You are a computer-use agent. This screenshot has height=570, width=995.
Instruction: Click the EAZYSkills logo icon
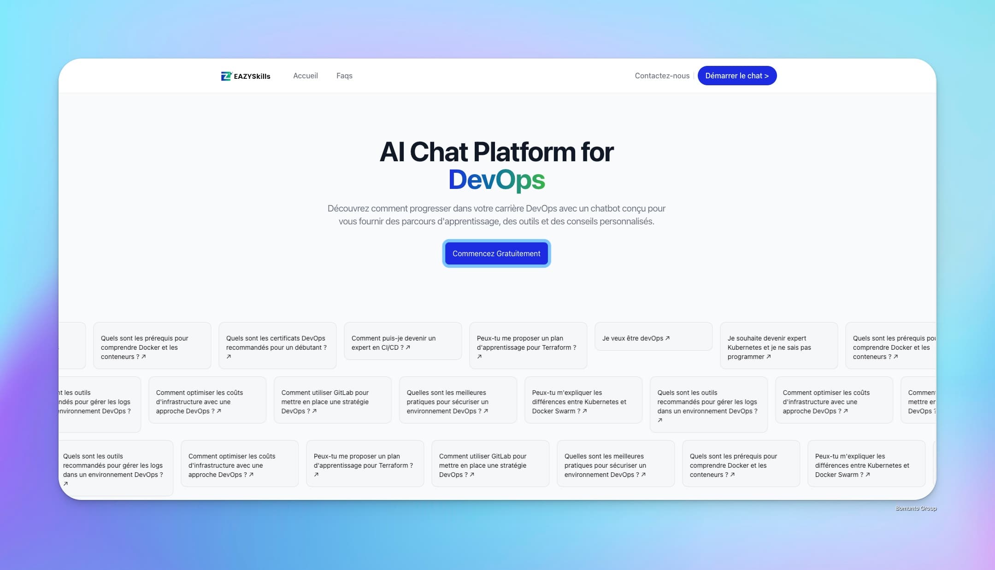click(226, 76)
